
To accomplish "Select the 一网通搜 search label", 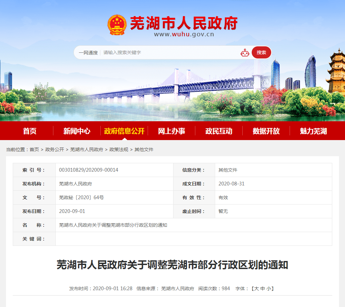I will 88,53.
